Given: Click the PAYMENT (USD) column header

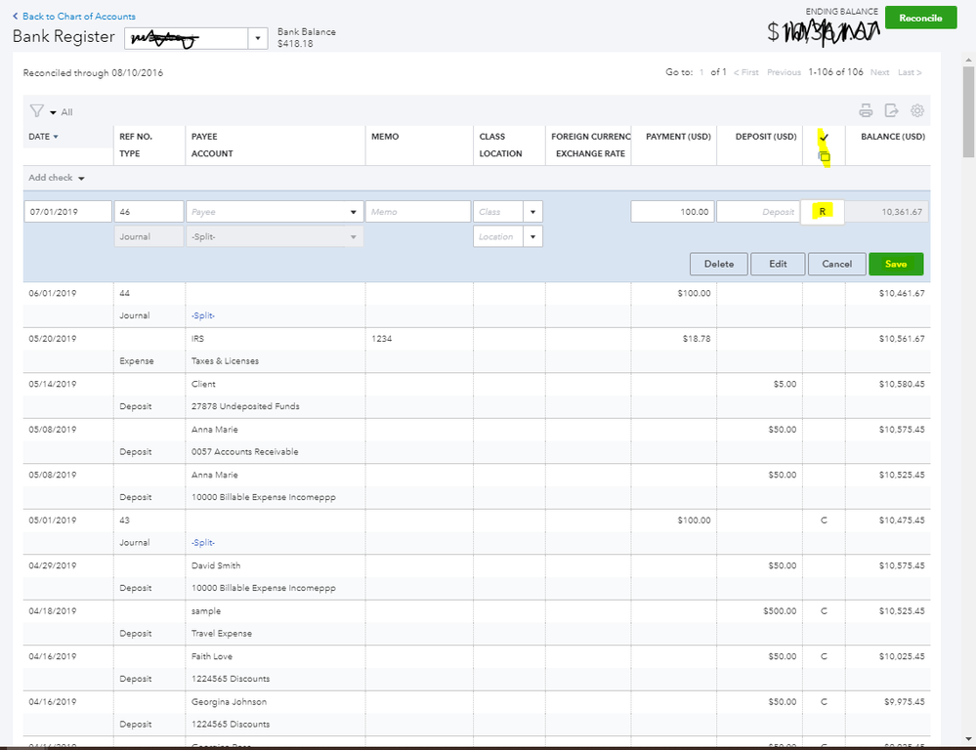Looking at the screenshot, I should [x=678, y=137].
